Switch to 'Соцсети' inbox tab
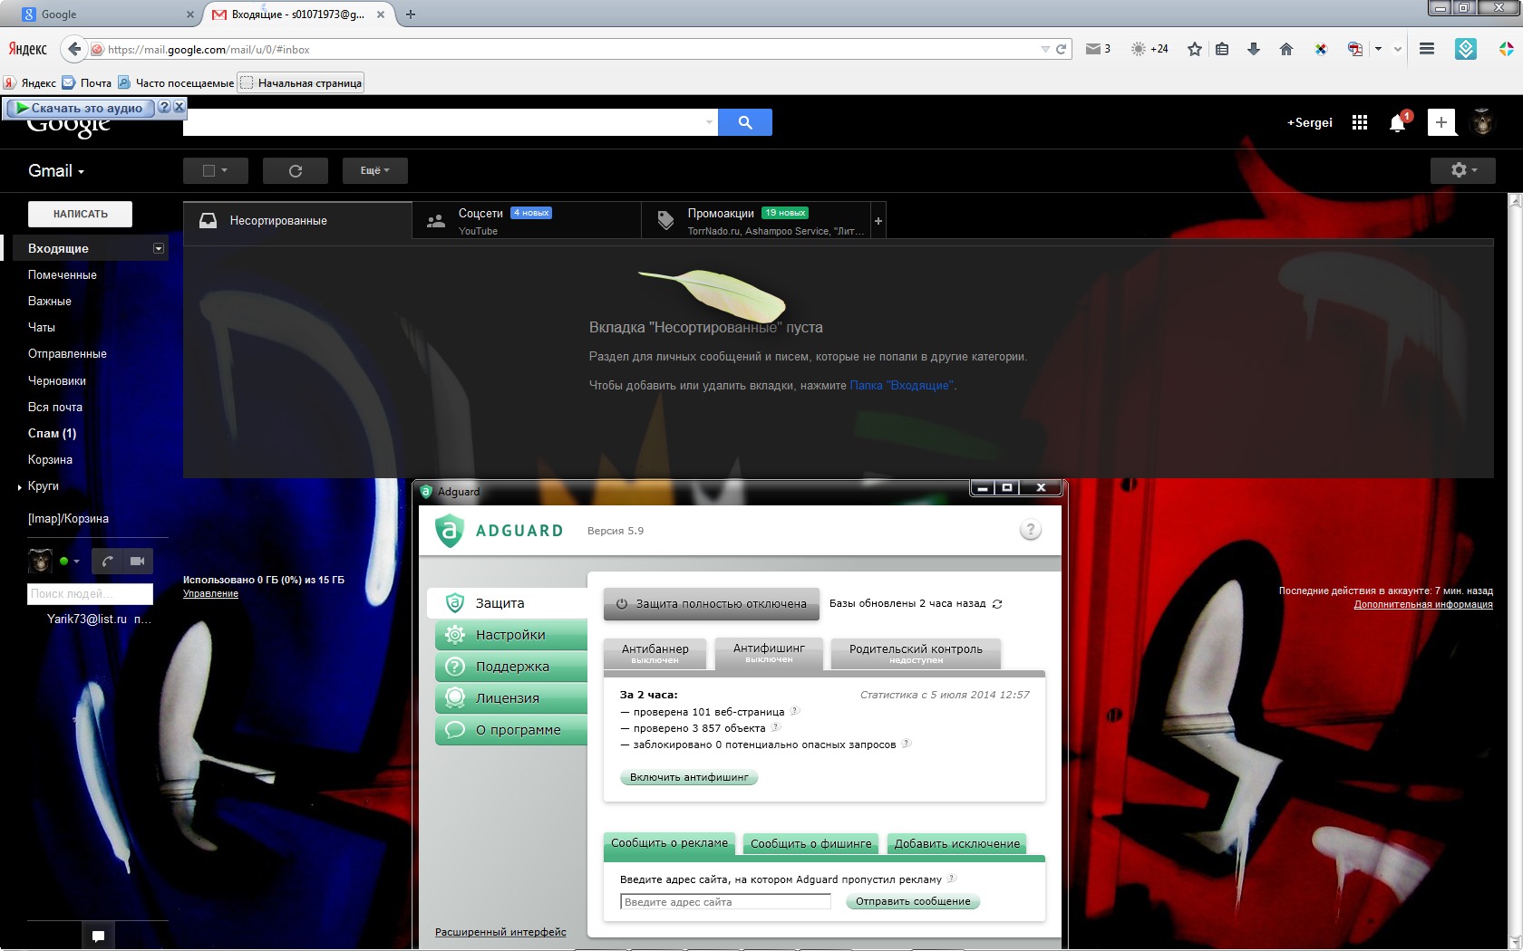 pos(527,220)
